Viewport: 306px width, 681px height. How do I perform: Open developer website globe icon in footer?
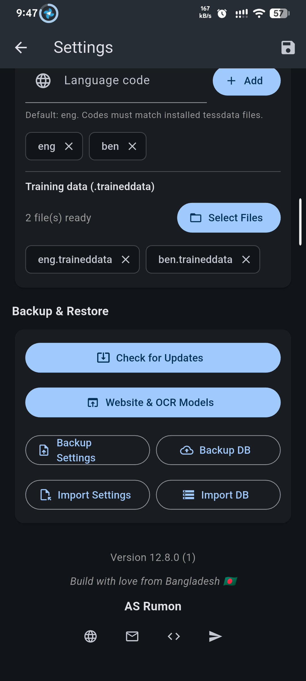click(91, 636)
